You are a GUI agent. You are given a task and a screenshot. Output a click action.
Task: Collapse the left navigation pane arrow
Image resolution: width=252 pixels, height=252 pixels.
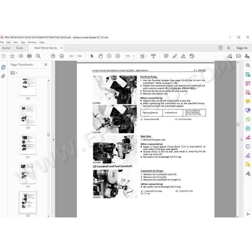53,140
